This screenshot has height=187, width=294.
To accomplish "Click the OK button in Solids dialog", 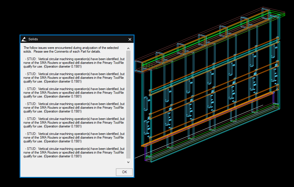I will point(124,172).
